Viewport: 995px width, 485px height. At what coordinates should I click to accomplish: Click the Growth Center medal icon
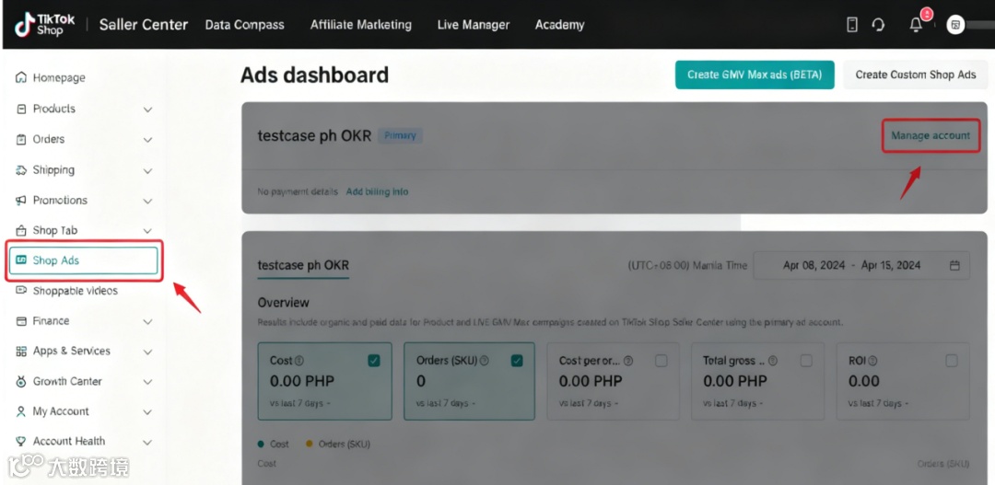coord(21,381)
